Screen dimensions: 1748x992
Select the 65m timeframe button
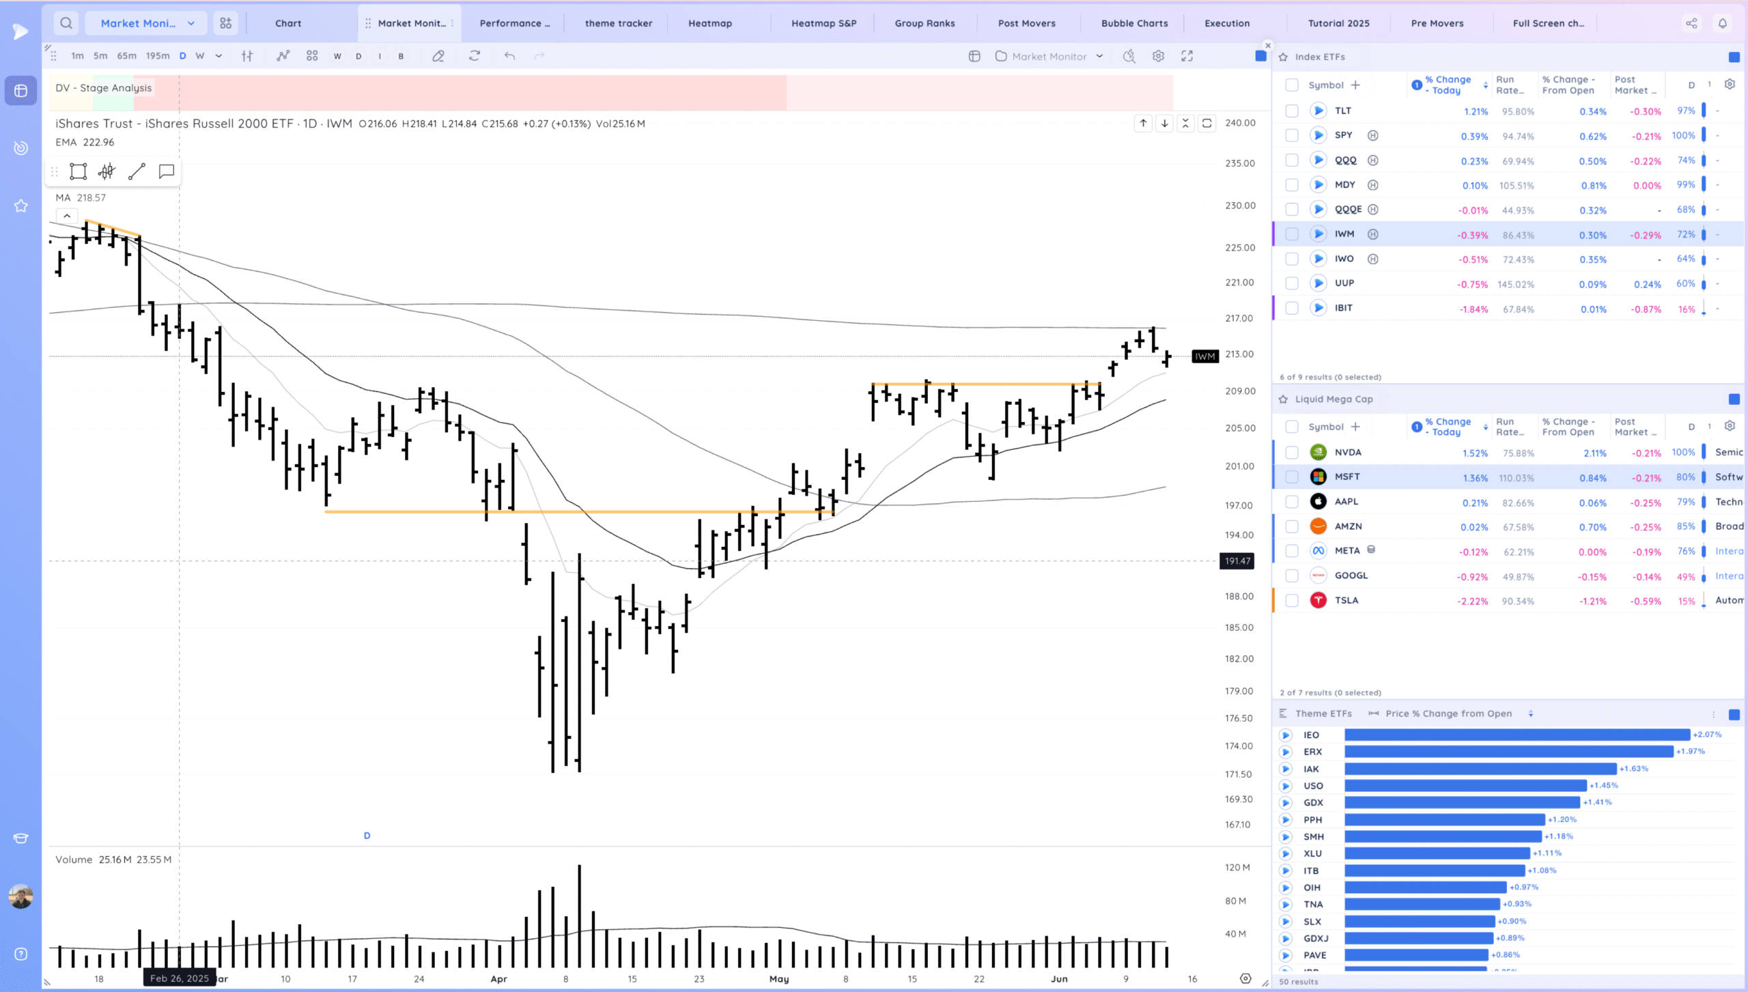tap(126, 56)
